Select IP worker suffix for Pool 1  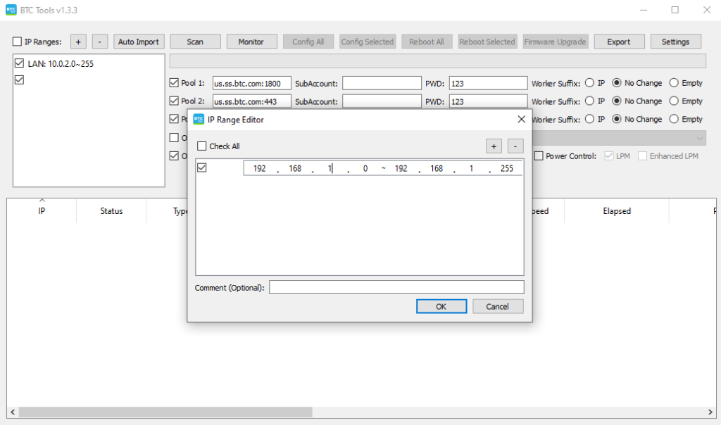[x=589, y=82]
